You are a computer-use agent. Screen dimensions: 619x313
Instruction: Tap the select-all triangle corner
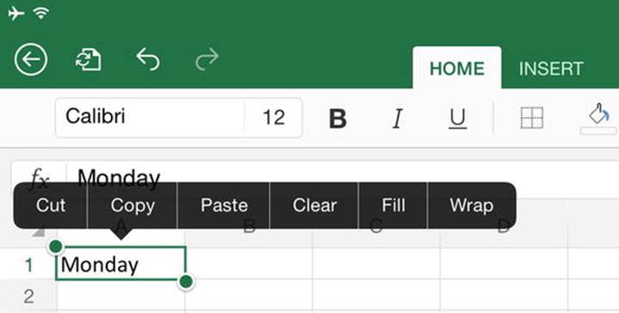coord(39,232)
